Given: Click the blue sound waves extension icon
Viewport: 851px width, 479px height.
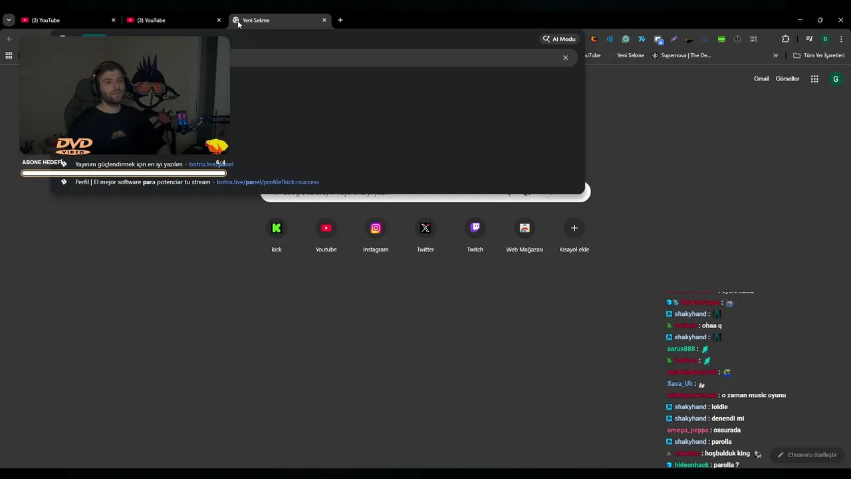Looking at the screenshot, I should coord(610,39).
